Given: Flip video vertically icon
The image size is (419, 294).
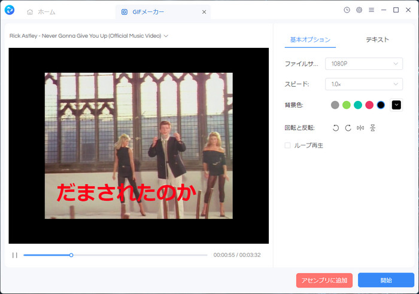Looking at the screenshot, I should pos(372,128).
